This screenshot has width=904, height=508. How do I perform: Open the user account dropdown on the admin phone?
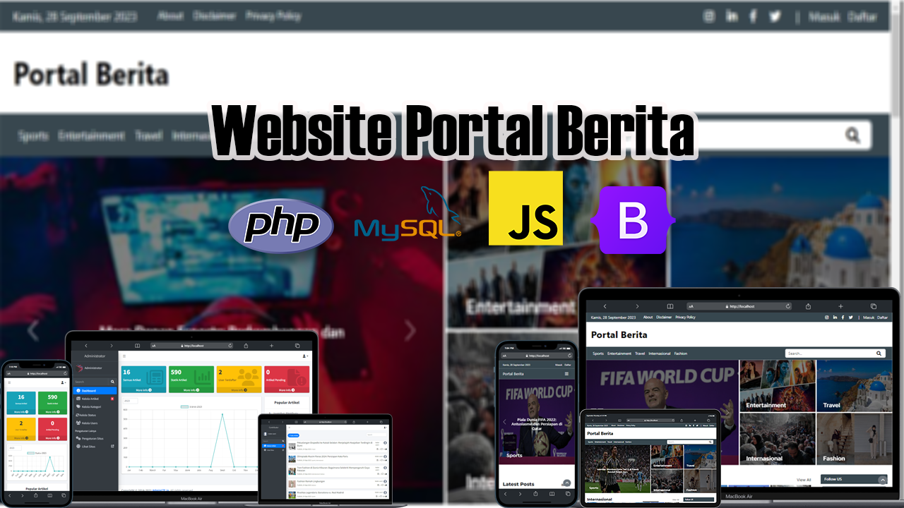[64, 381]
